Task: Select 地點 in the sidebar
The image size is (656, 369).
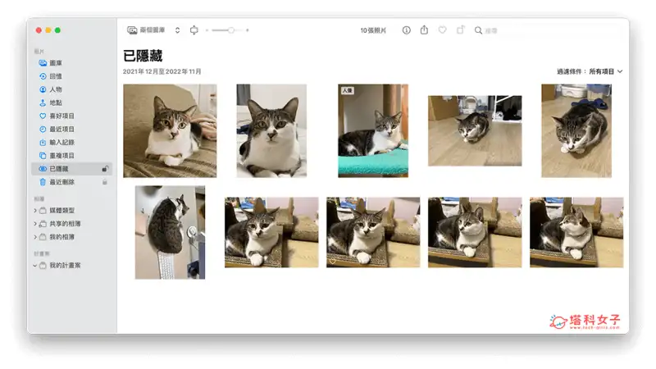Action: coord(56,102)
